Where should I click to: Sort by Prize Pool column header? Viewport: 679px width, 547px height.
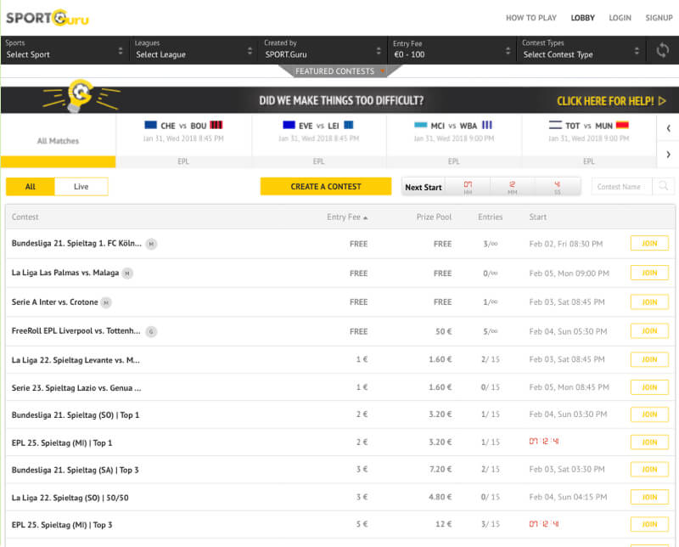click(x=434, y=217)
